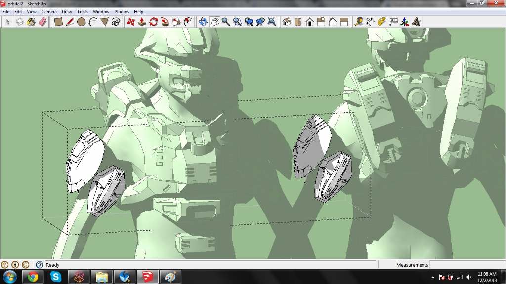Open Instructor help question-mark icon
This screenshot has width=506, height=284.
click(x=40, y=265)
